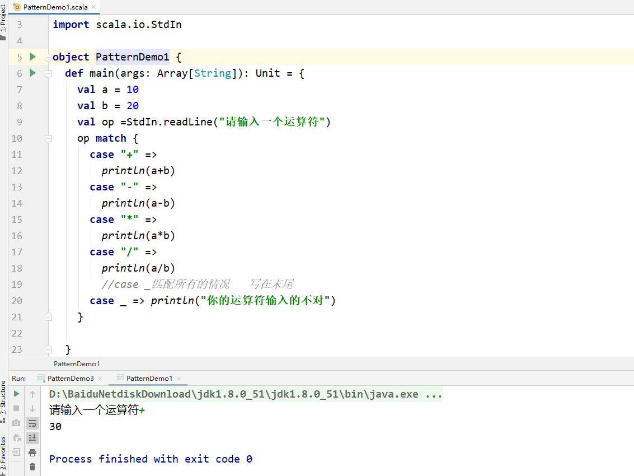Open the Structure tool window
Image resolution: width=634 pixels, height=476 pixels.
point(4,401)
